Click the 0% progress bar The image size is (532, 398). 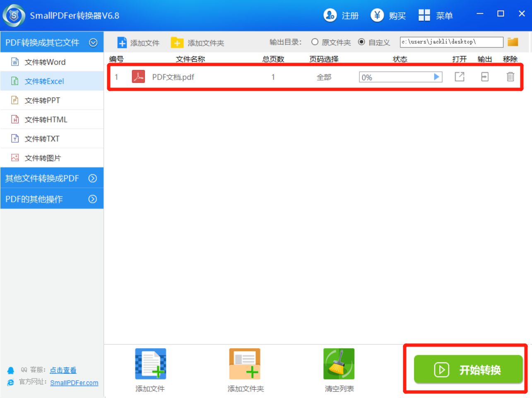point(400,77)
